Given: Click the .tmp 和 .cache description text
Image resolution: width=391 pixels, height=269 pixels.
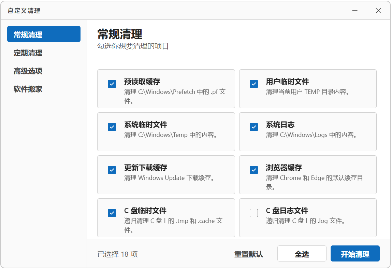Looking at the screenshot, I should pyautogui.click(x=173, y=225).
